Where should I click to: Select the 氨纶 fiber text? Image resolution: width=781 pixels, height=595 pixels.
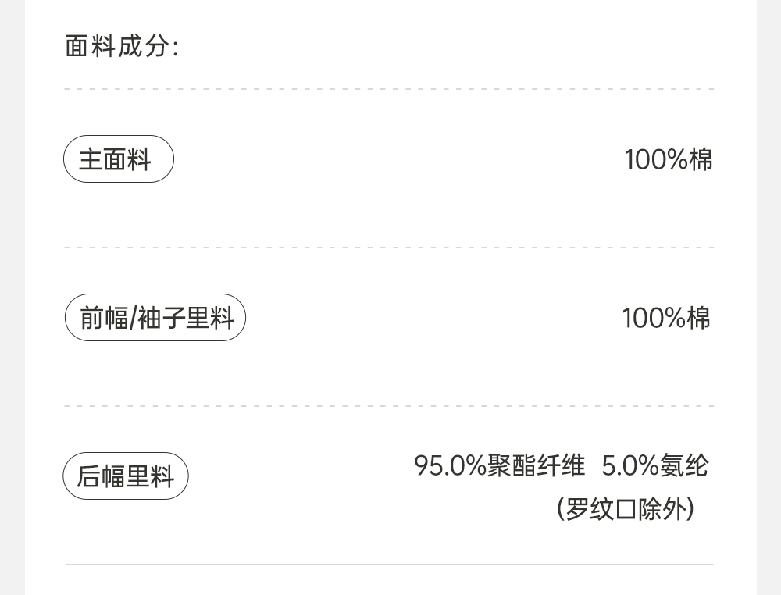click(x=685, y=466)
